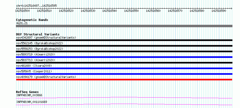
Task: Select the red bar for nsv4094179
Action: [x=124, y=80]
